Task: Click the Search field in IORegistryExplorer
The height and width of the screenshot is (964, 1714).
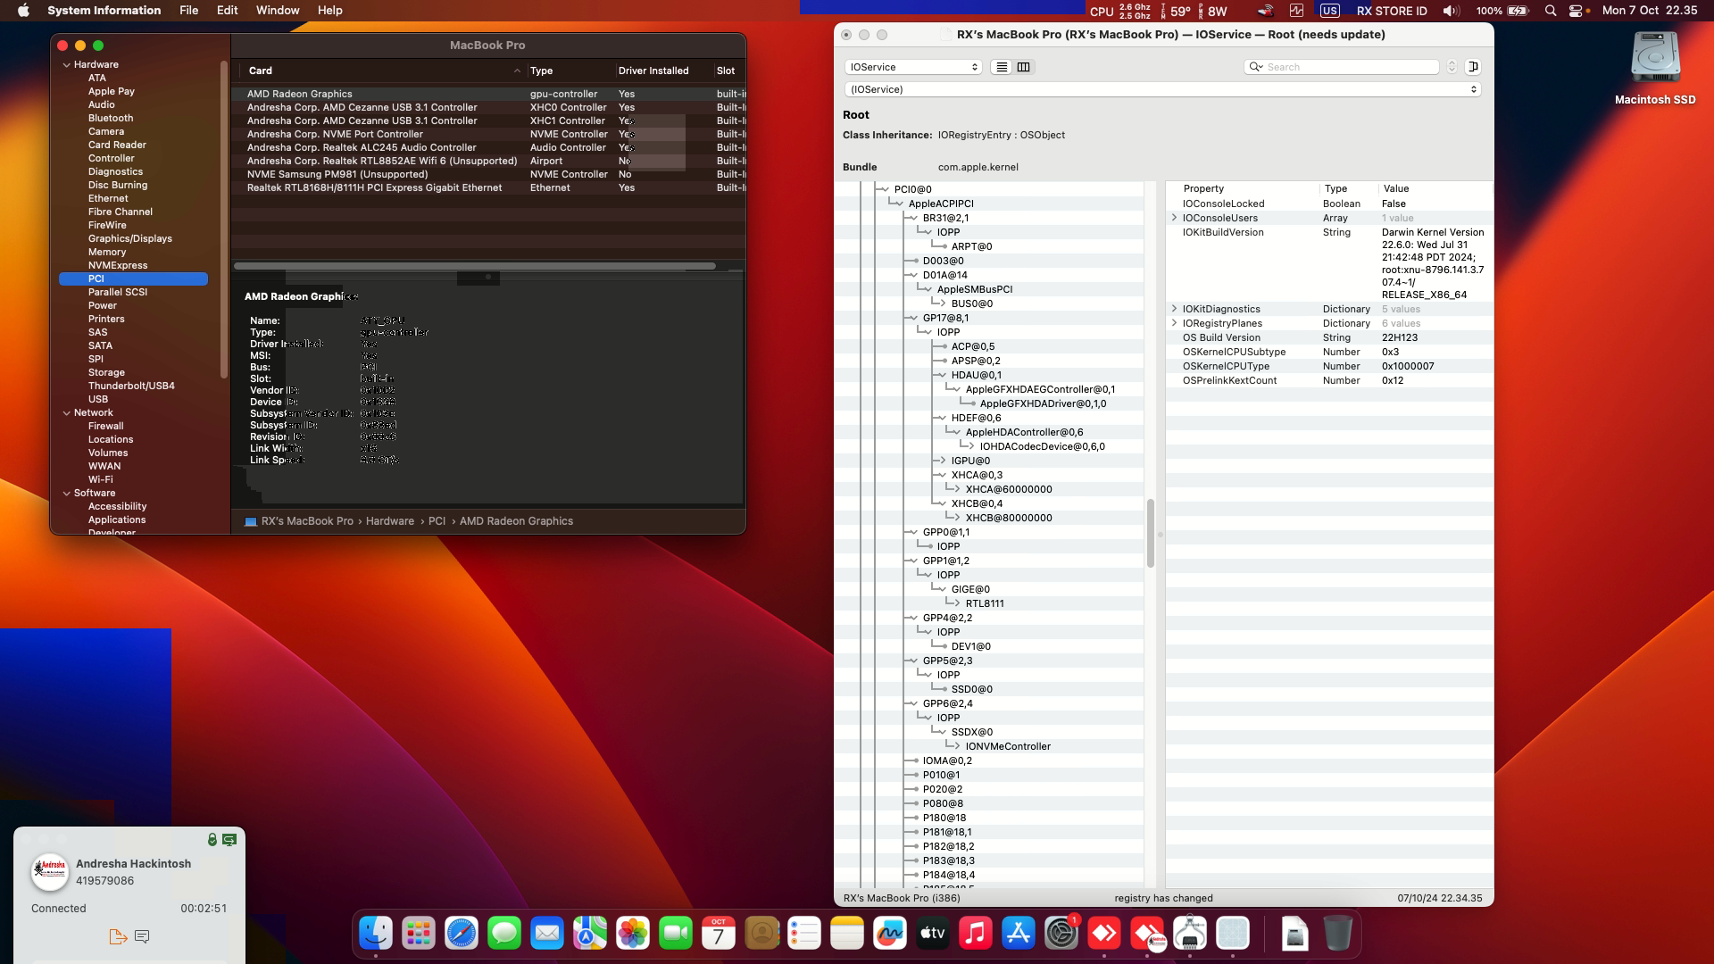Action: [1342, 67]
